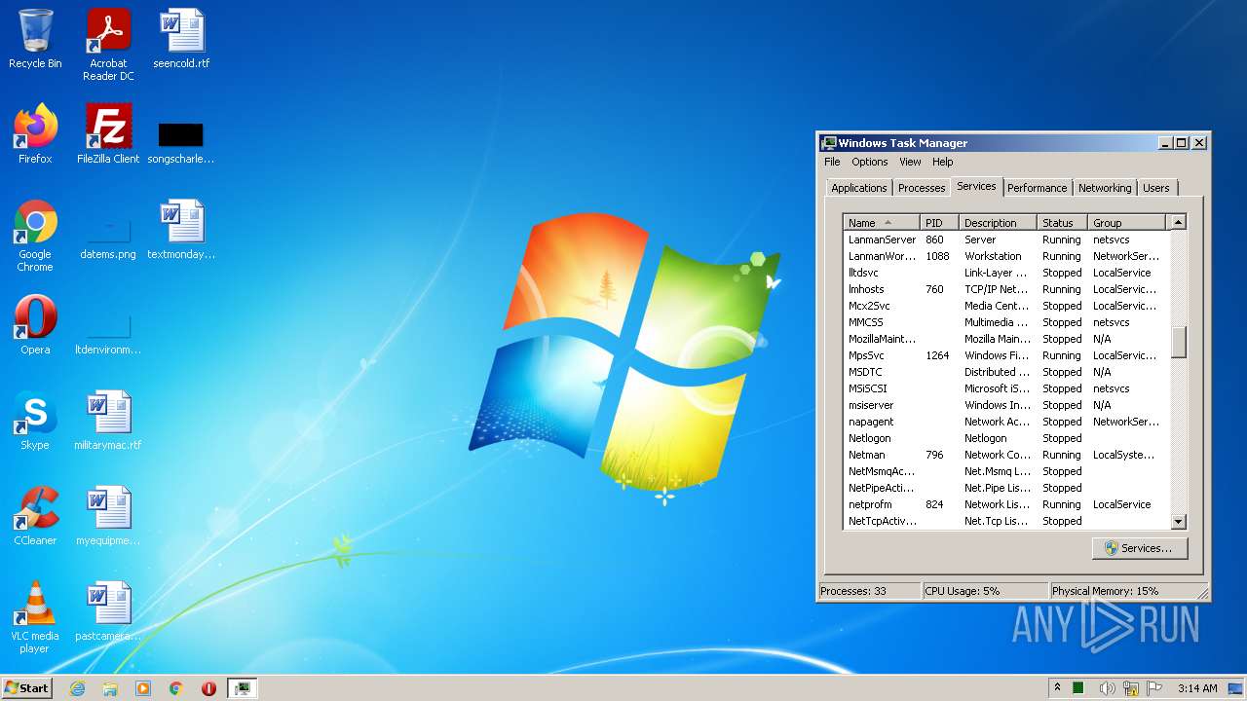Select the Mcx2Svc service row

click(x=1005, y=306)
